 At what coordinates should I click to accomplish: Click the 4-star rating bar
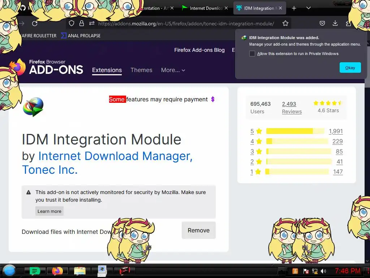pos(297,142)
